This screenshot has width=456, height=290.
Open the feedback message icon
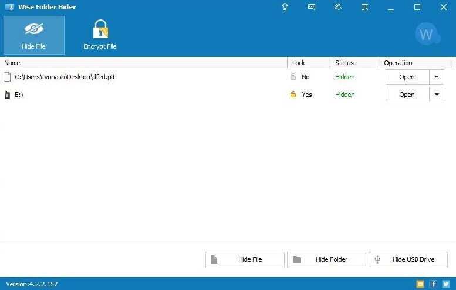312,7
